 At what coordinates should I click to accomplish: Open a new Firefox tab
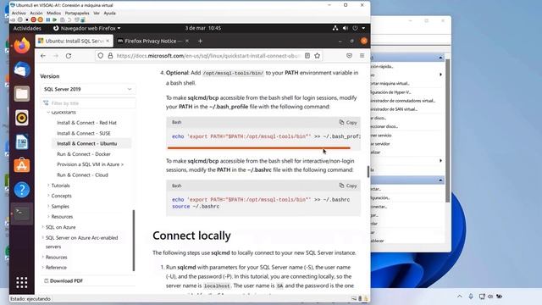200,41
